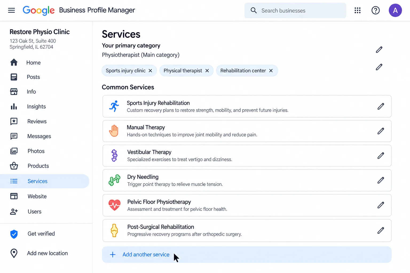The image size is (410, 273).
Task: Click the Dry Needling dumbbell icon
Action: click(x=114, y=180)
